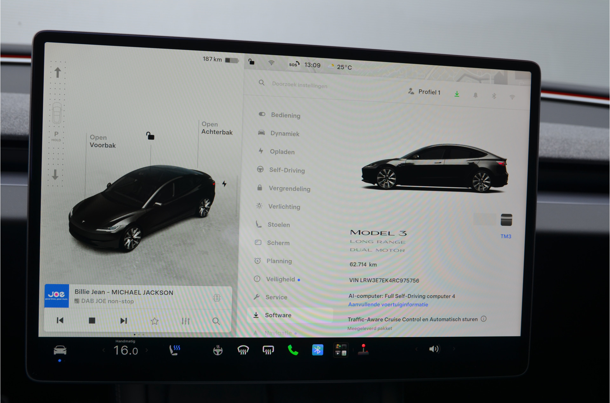This screenshot has height=403, width=610.
Task: Open the Dynamiek settings menu
Action: coord(279,133)
